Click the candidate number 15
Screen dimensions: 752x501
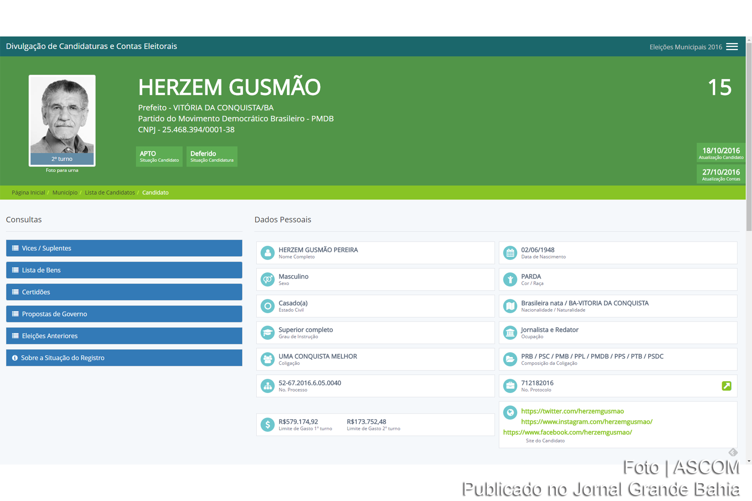pyautogui.click(x=719, y=87)
